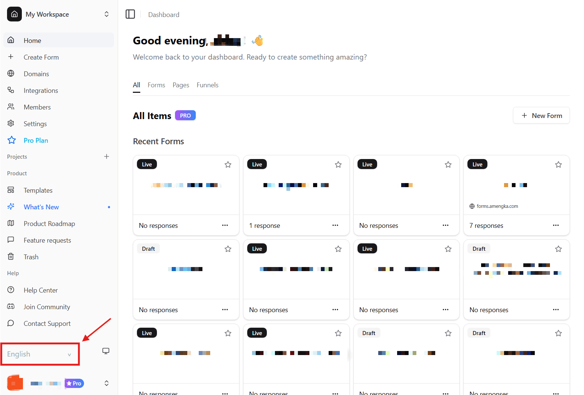Screen dimensions: 584x395
Task: Open more options on first second-row Draft card
Action: (x=225, y=310)
